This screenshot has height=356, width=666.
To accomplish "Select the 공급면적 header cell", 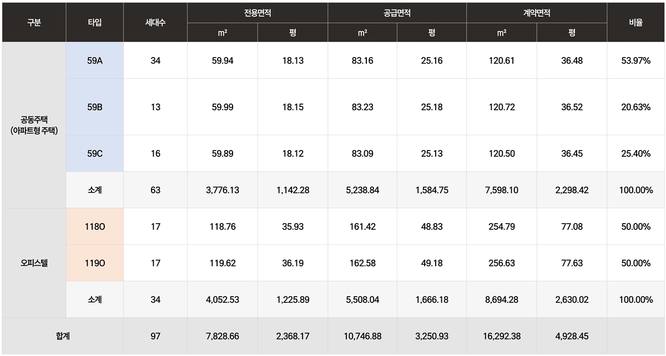I will point(397,13).
